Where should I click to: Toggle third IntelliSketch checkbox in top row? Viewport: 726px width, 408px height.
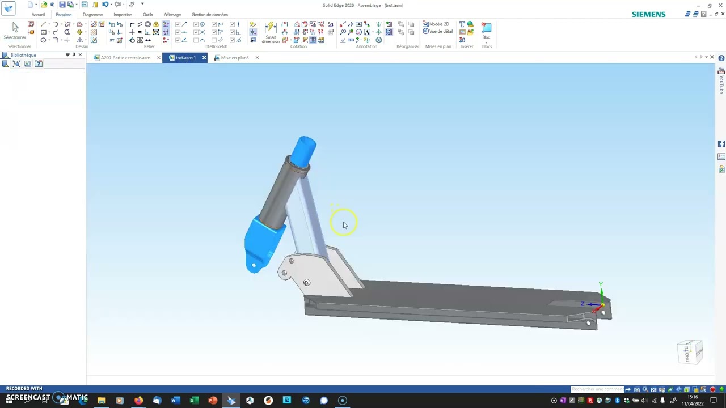pos(214,24)
